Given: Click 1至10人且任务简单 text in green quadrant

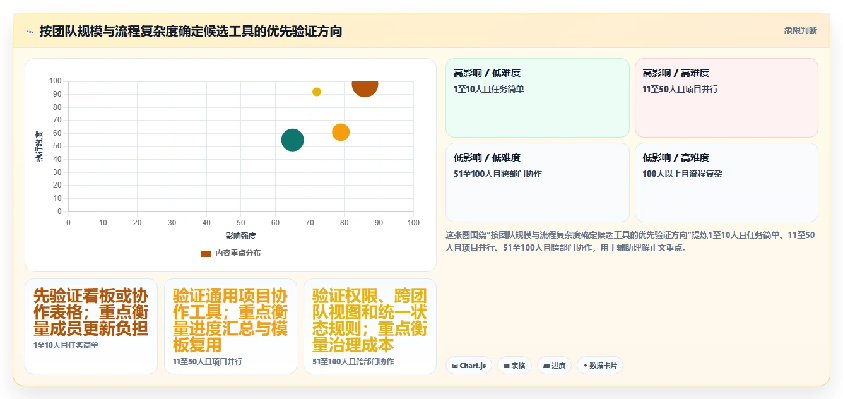Looking at the screenshot, I should pyautogui.click(x=488, y=89).
